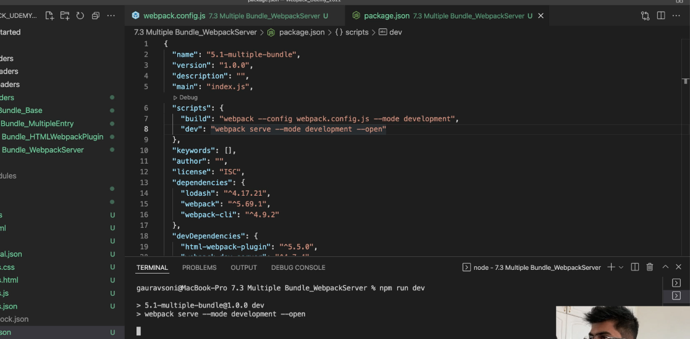The height and width of the screenshot is (339, 690).
Task: Switch to the PROBLEMS panel tab
Action: 200,267
